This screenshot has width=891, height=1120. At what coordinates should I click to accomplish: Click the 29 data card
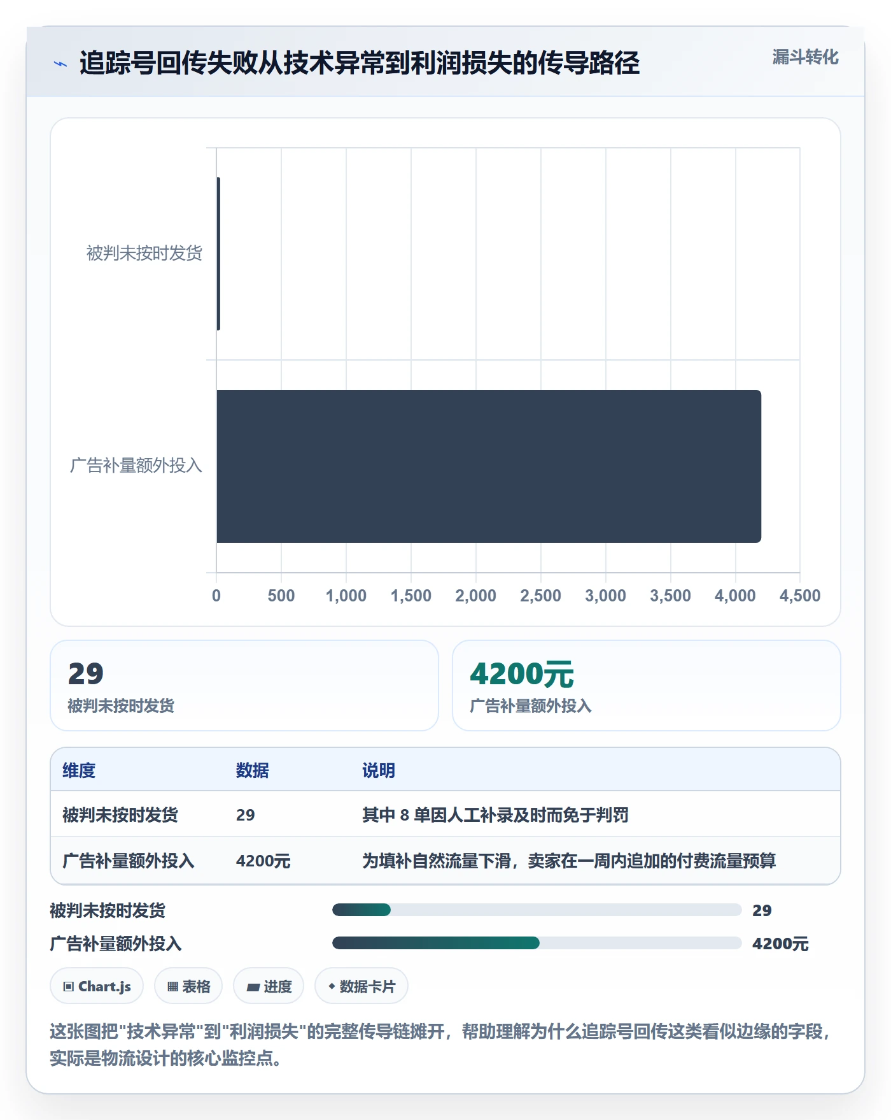click(244, 686)
